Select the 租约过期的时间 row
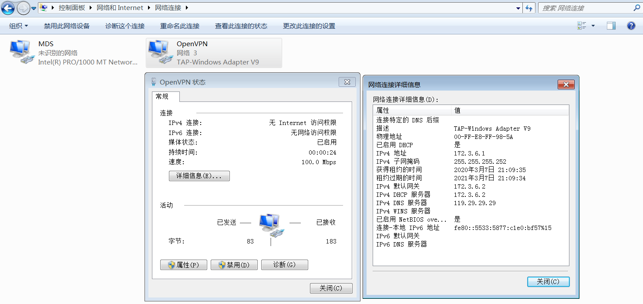643x304 pixels. (x=471, y=178)
